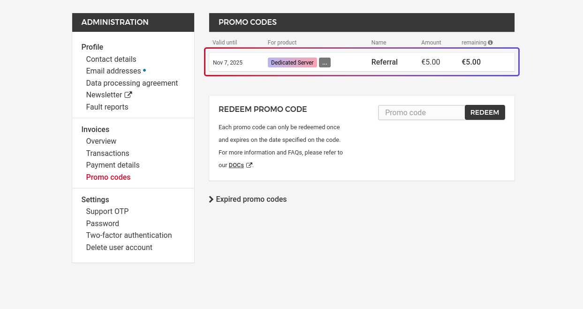
Task: Open Contact details in the Profile section
Action: click(111, 59)
